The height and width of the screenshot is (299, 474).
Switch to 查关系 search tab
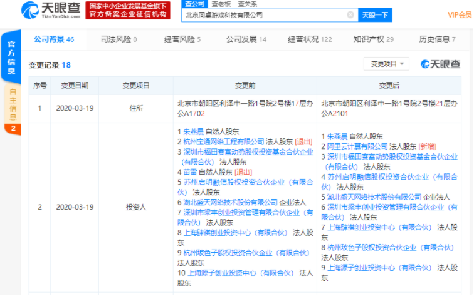247,4
